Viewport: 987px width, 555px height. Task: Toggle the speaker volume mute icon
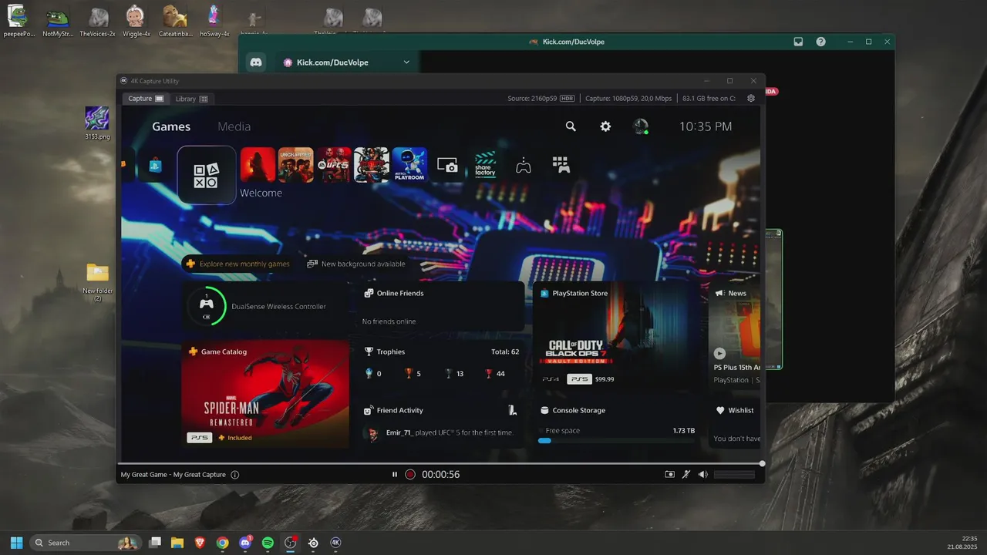coord(702,475)
